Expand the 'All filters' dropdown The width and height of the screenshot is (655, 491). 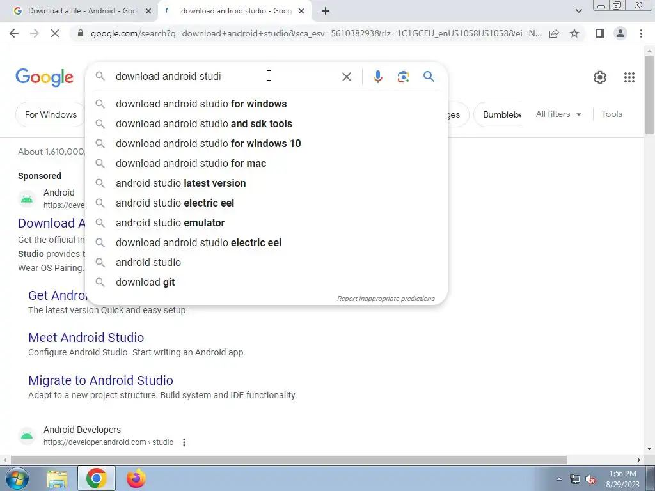[558, 114]
